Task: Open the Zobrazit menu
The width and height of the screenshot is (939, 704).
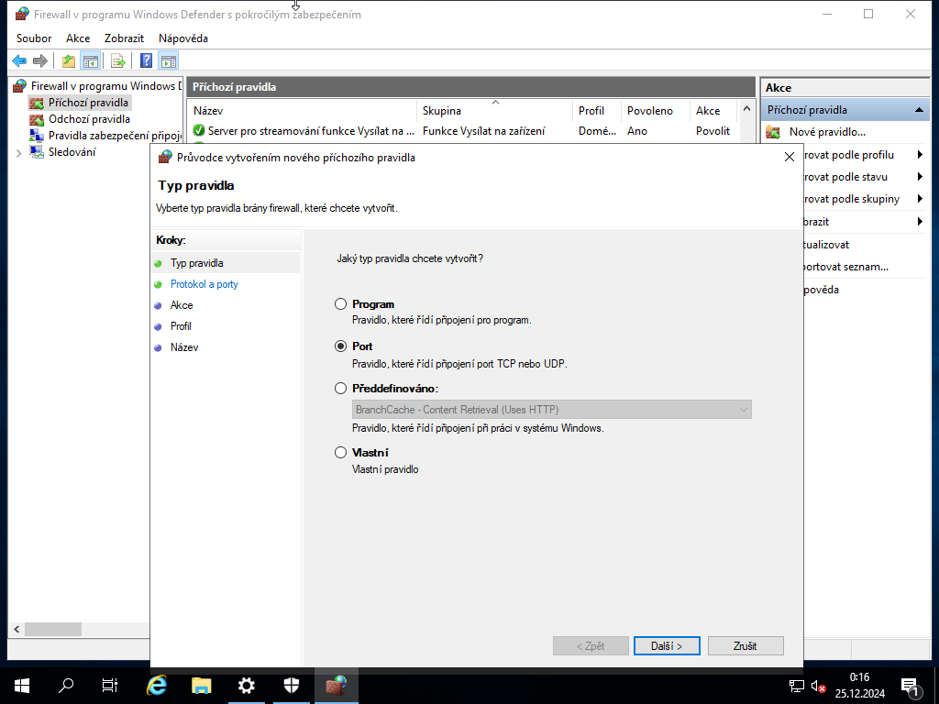Action: [123, 38]
